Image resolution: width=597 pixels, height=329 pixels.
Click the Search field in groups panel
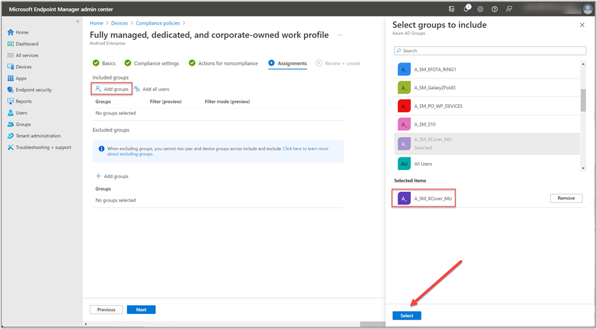coord(490,51)
